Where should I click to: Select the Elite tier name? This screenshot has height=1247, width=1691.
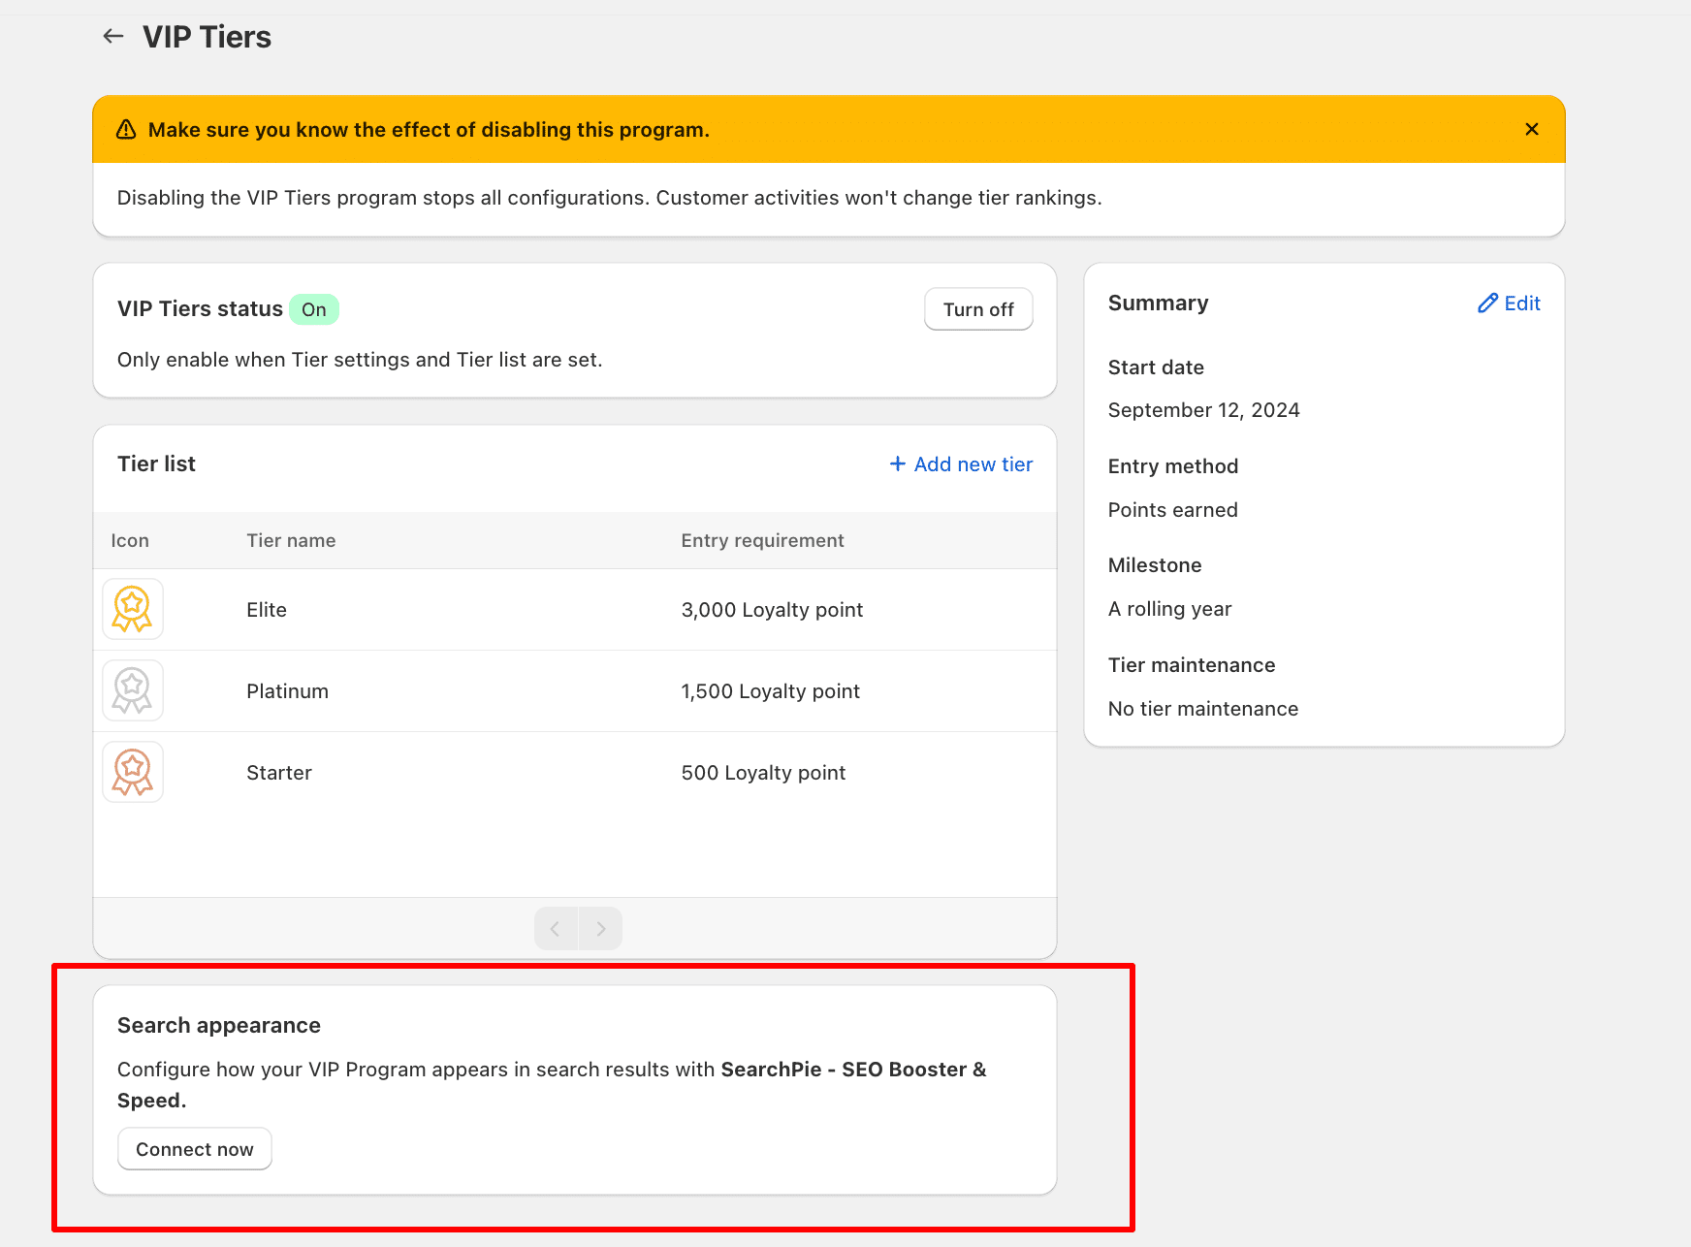[x=267, y=610]
